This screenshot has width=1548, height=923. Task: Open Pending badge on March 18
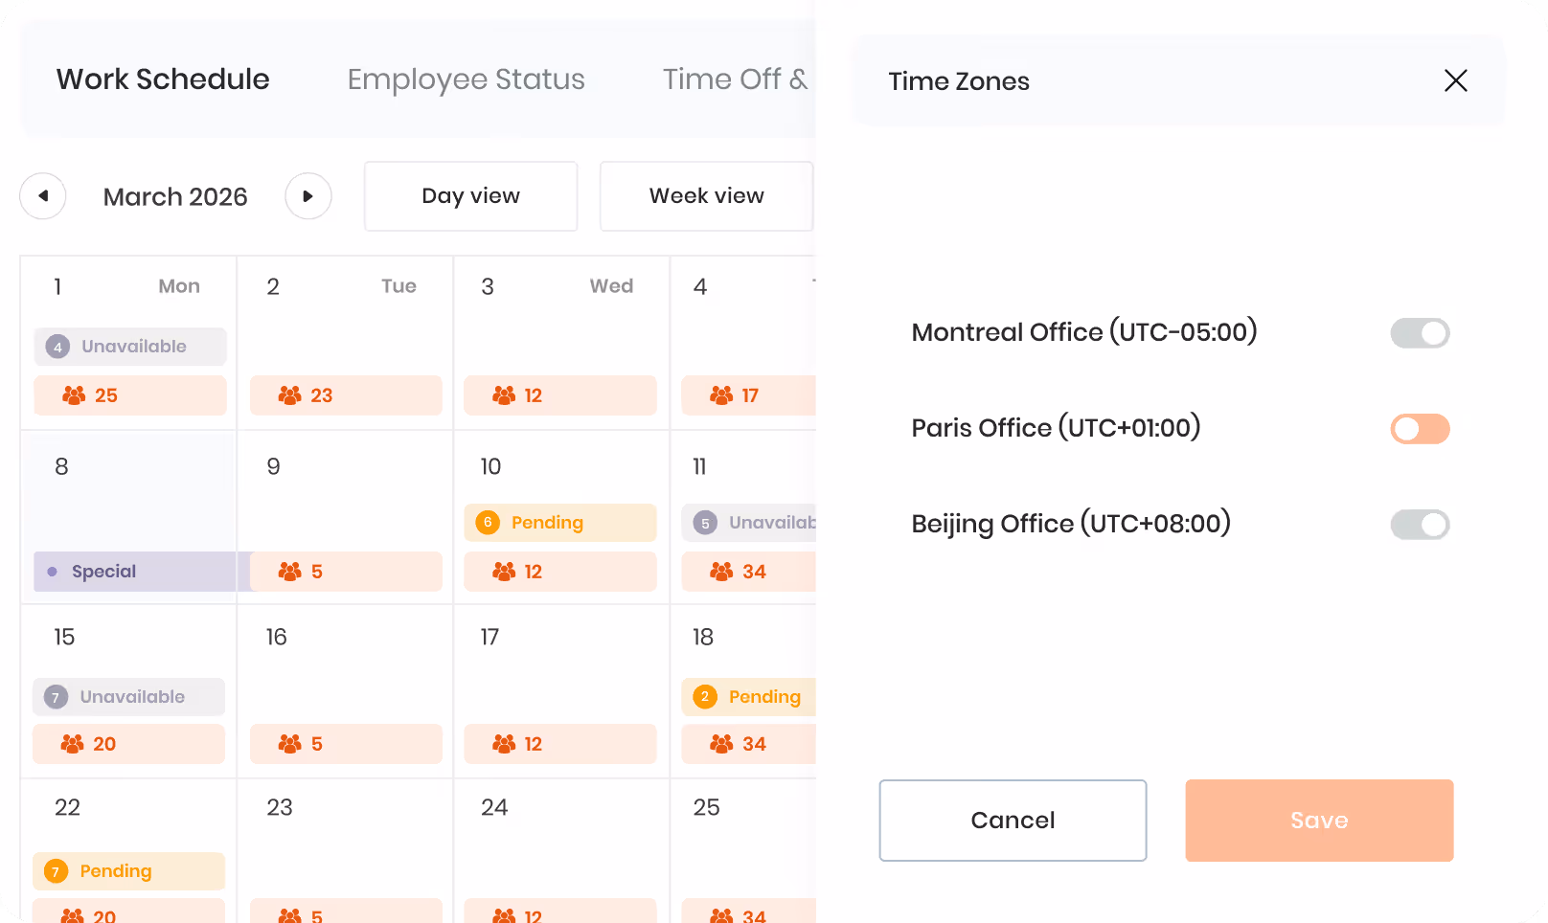click(748, 697)
